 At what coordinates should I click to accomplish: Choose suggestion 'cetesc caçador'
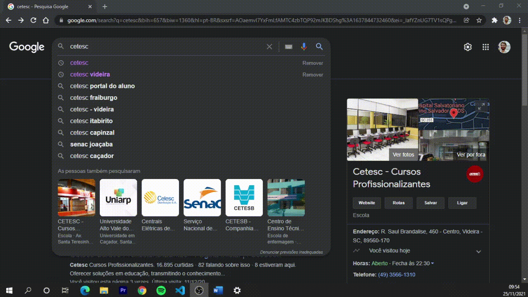click(x=92, y=156)
